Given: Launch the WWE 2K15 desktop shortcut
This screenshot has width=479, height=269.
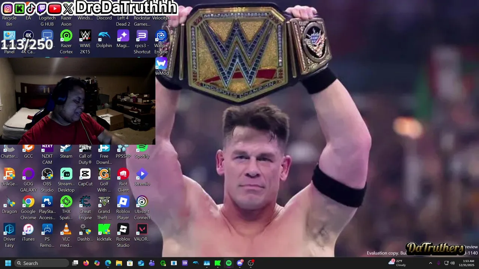Looking at the screenshot, I should [x=85, y=36].
